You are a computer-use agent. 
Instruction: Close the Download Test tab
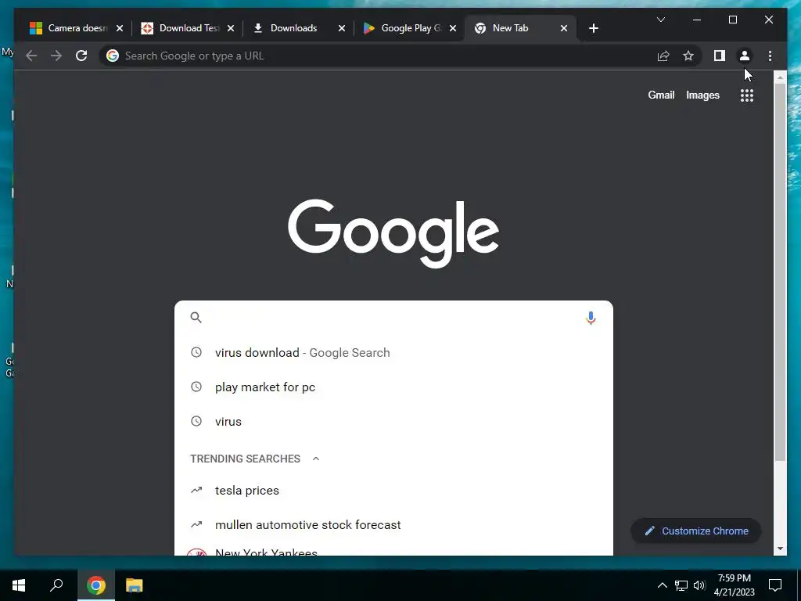pyautogui.click(x=231, y=28)
